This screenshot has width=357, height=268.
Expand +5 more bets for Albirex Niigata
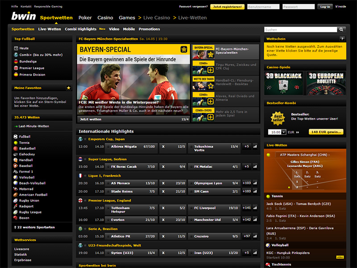coord(247,147)
